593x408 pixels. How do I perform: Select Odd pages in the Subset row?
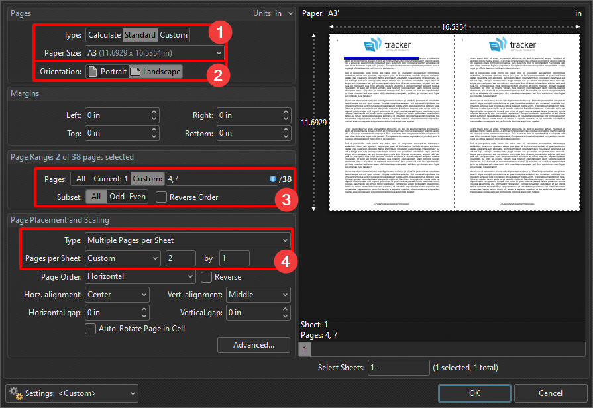[117, 196]
